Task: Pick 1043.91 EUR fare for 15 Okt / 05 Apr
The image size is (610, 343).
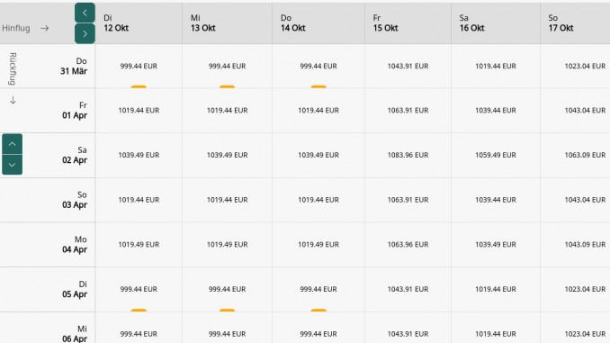Action: pyautogui.click(x=408, y=289)
